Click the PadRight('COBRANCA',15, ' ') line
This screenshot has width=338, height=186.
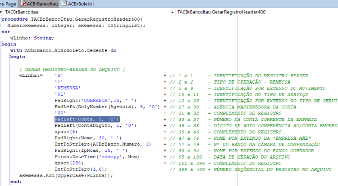tap(95, 100)
